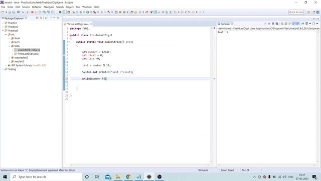The image size is (321, 181).
Task: Select FirstnLastDigit.java in Package Explorer
Action: coord(28,54)
